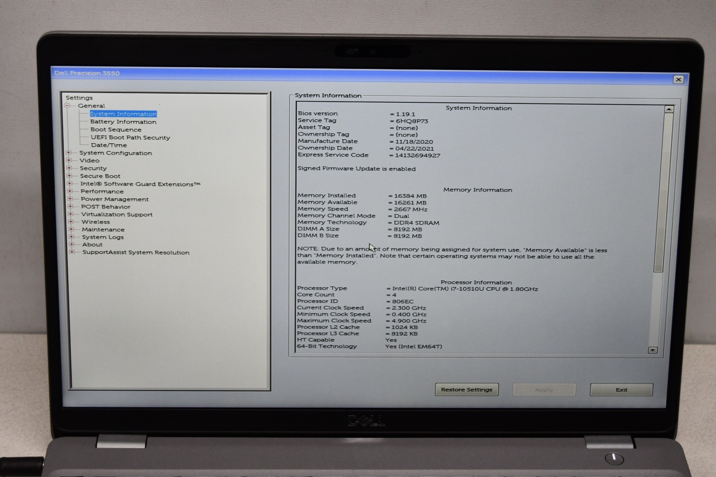716x477 pixels.
Task: Click Memory Available value 16261 MB
Action: (x=410, y=203)
